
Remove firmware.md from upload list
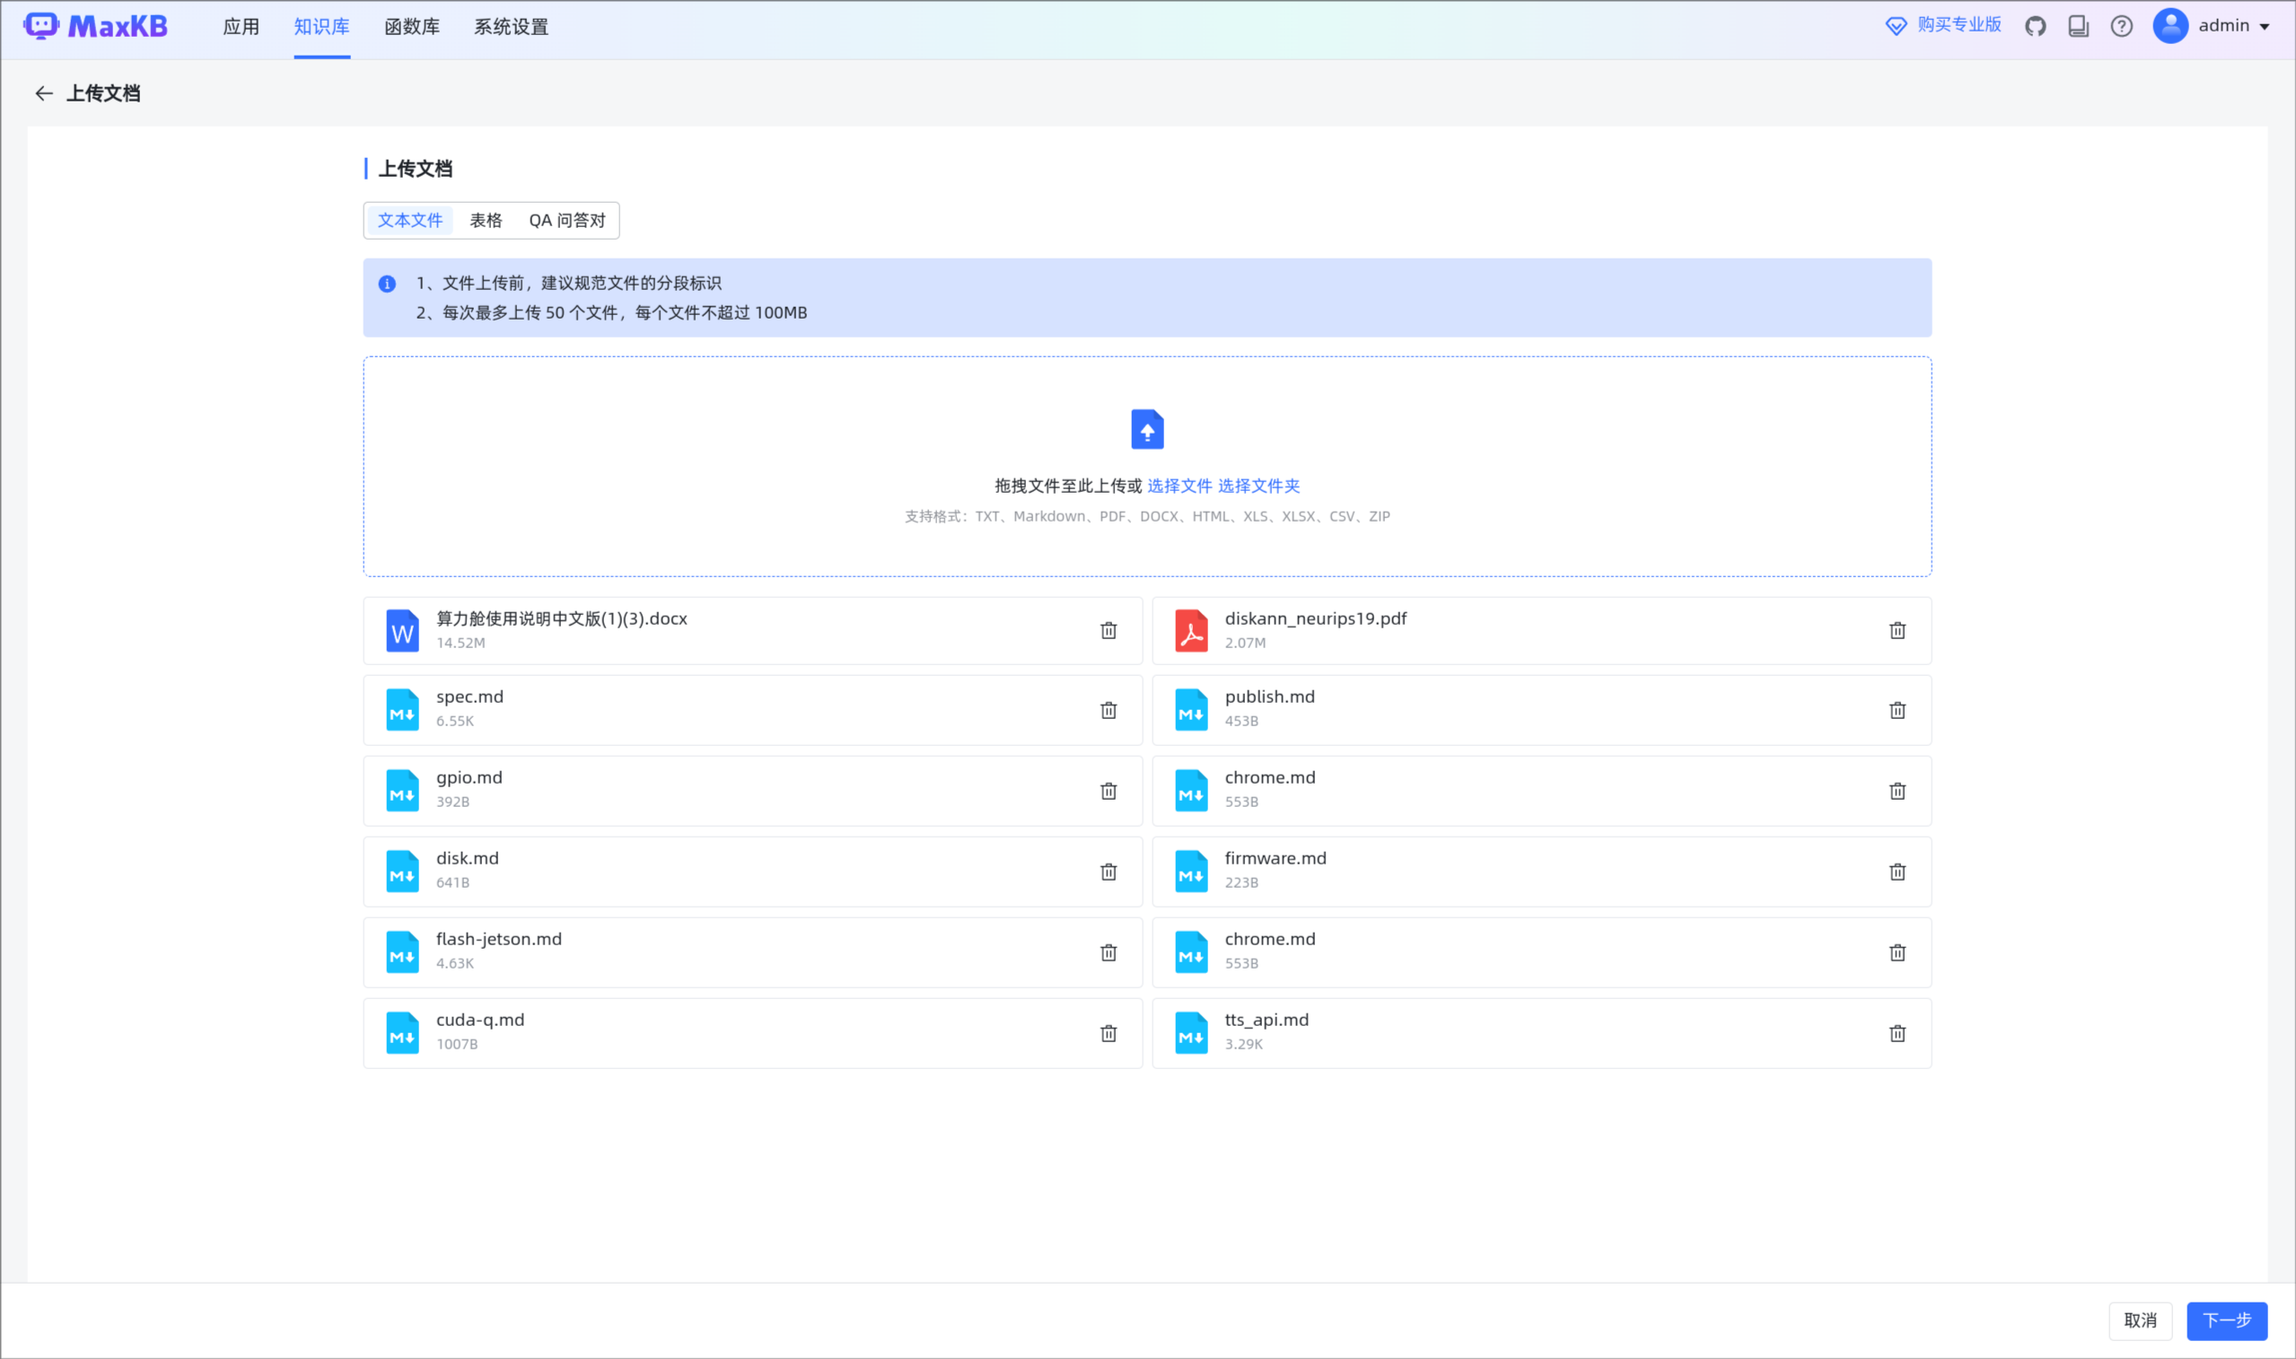1897,872
